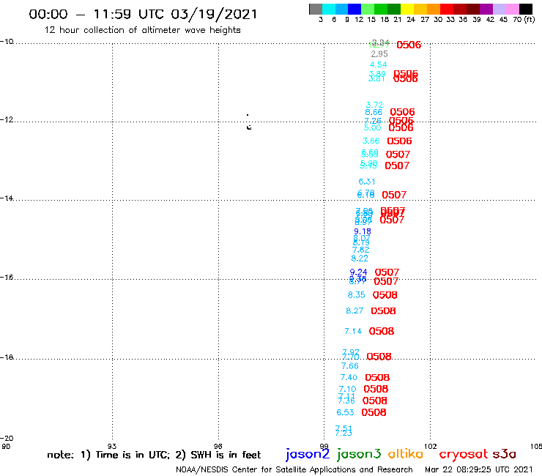Click the wave height value '8.66'
The height and width of the screenshot is (476, 542).
tap(374, 112)
